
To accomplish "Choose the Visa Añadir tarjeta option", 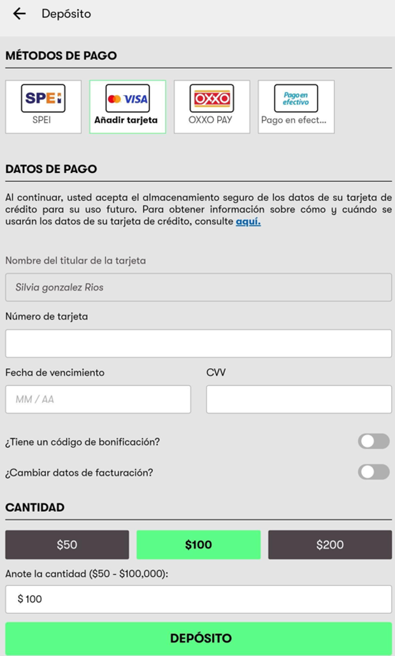I will pyautogui.click(x=127, y=107).
